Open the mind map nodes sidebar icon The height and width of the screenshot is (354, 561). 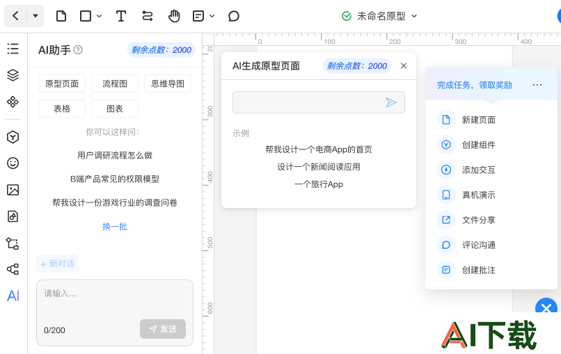[x=13, y=269]
